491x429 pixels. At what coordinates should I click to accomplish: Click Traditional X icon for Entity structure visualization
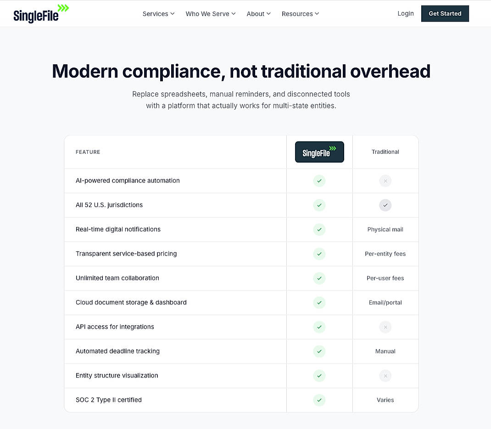point(385,376)
